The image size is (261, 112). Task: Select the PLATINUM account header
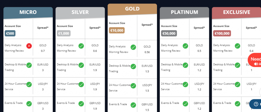point(184,12)
